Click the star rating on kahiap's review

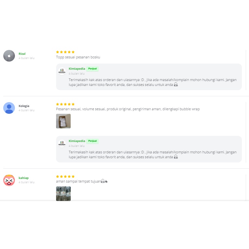pyautogui.click(x=65, y=176)
